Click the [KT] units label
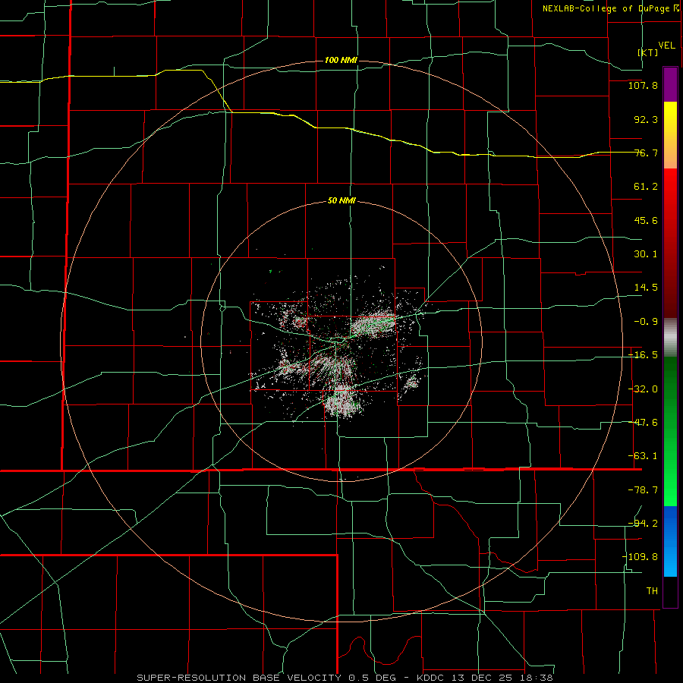The height and width of the screenshot is (683, 683). pos(648,52)
